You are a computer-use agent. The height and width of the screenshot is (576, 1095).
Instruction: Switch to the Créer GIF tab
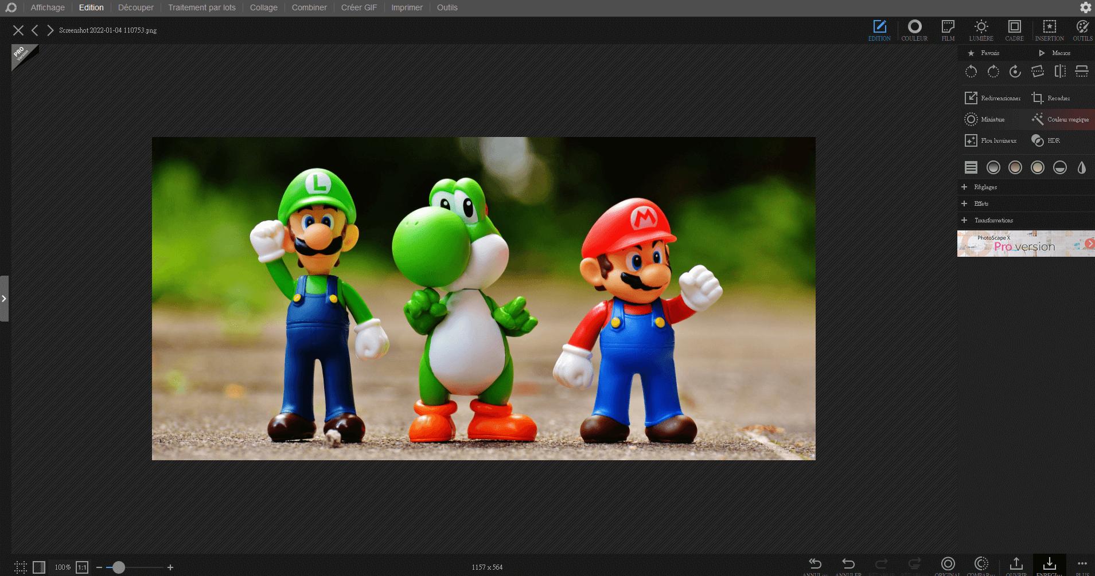pyautogui.click(x=358, y=7)
